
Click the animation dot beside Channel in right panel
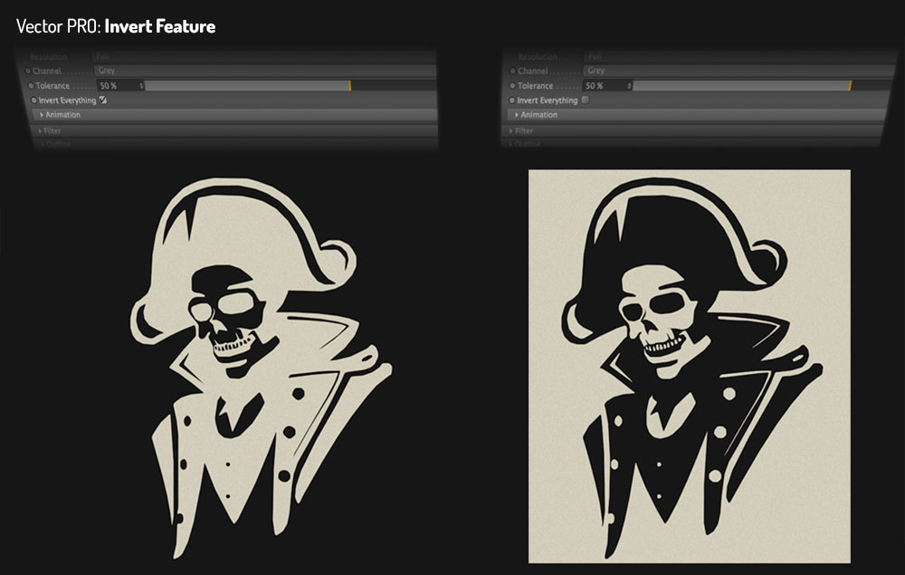coord(512,71)
